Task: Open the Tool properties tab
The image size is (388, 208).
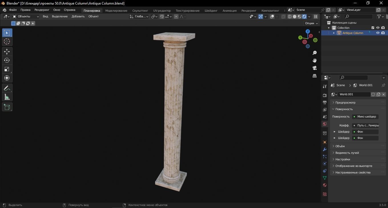Action: point(325,86)
